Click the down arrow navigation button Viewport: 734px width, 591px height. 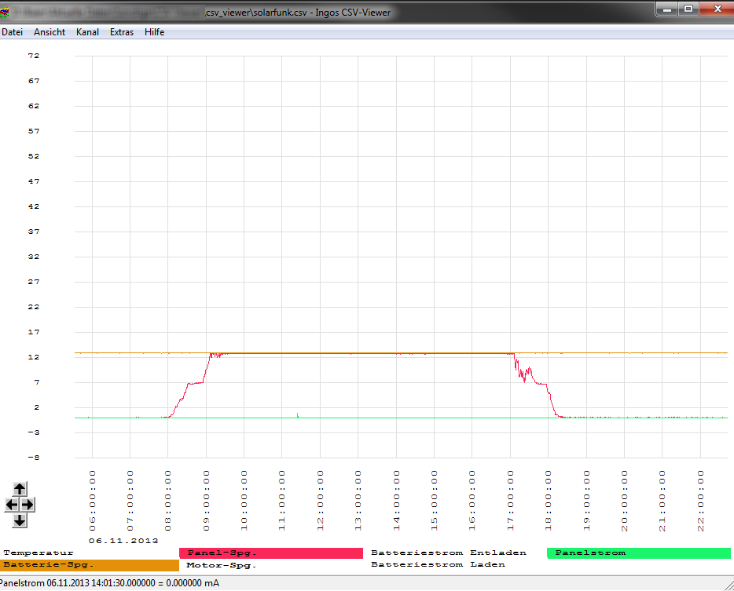20,520
